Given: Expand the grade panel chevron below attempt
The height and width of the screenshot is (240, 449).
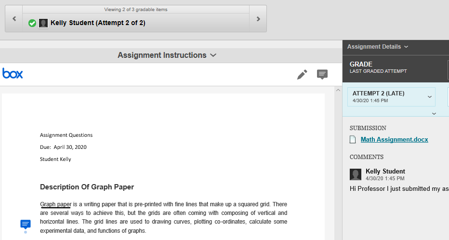Looking at the screenshot, I should point(434,114).
